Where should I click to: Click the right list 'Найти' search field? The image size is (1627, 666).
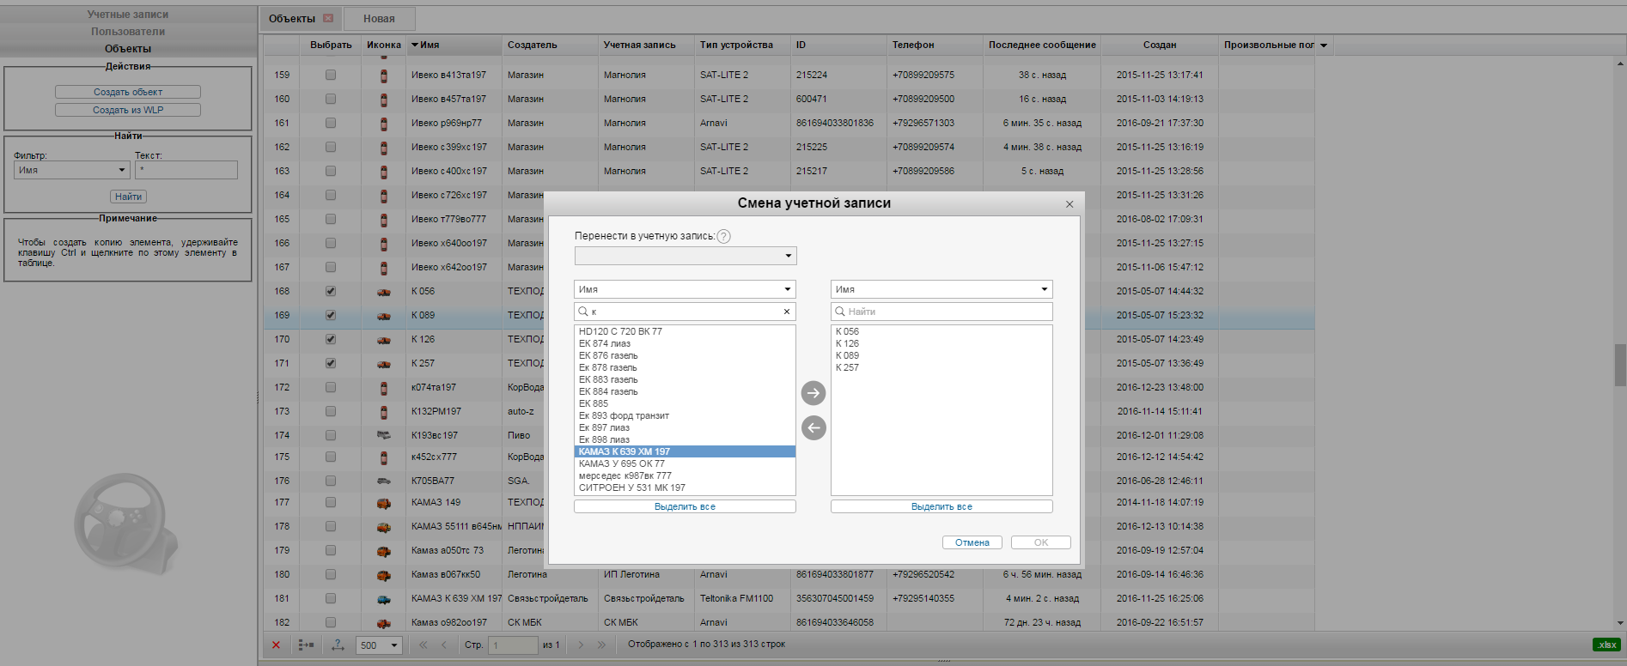coord(941,312)
